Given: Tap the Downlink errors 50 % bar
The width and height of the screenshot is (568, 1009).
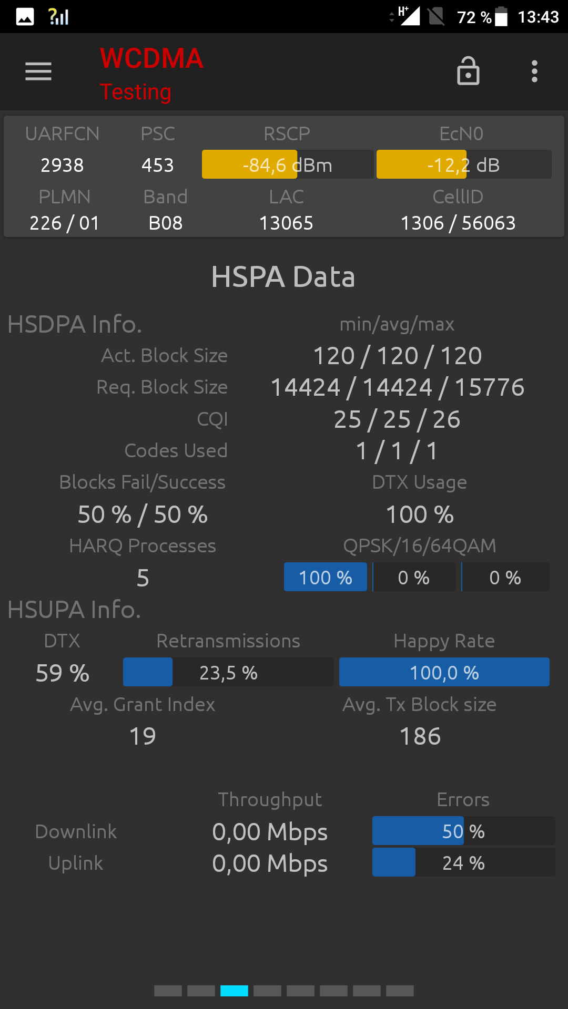Looking at the screenshot, I should 464,831.
